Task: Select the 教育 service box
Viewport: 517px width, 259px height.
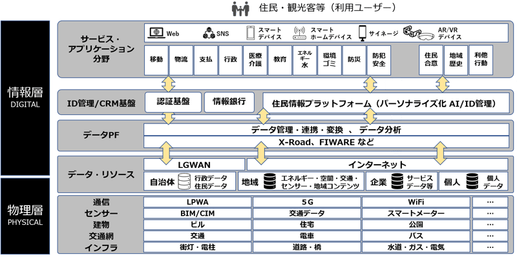Action: (280, 60)
